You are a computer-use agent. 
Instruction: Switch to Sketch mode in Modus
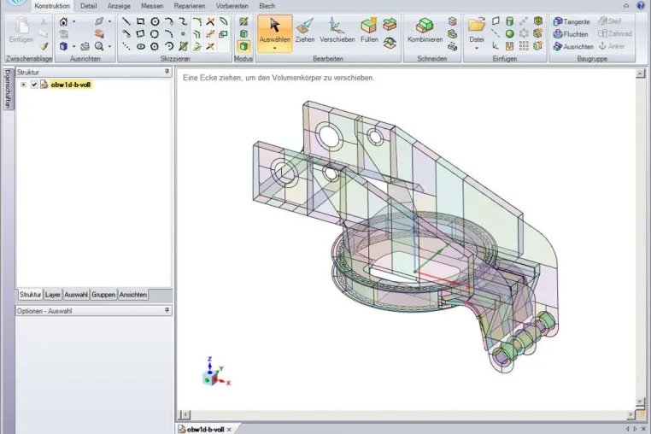(x=243, y=21)
